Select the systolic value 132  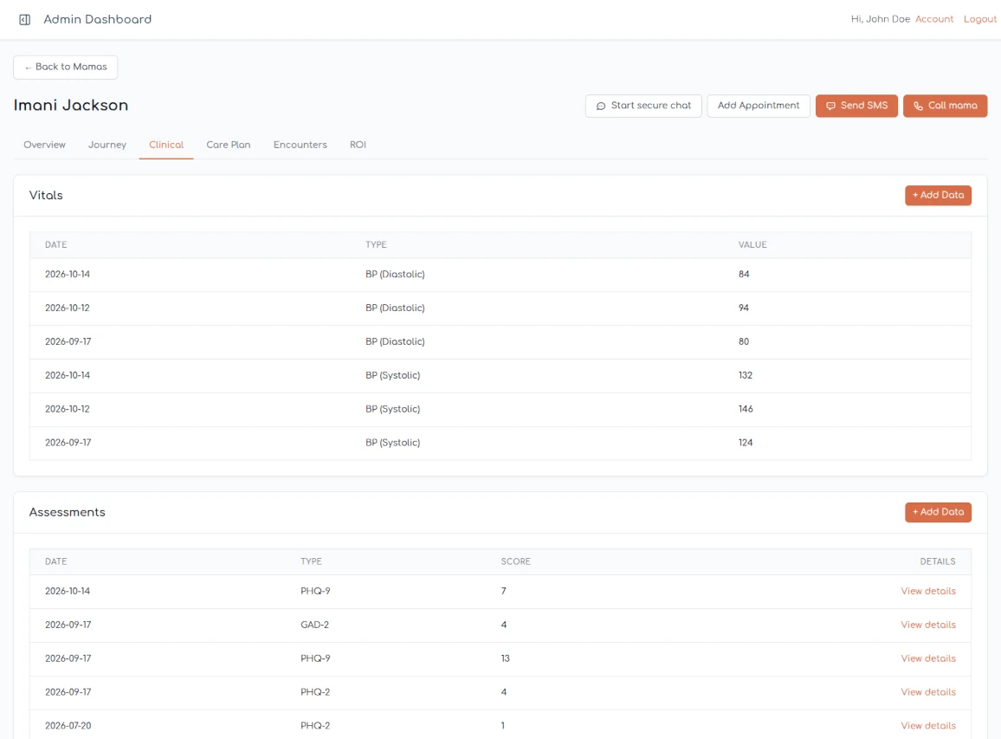746,376
